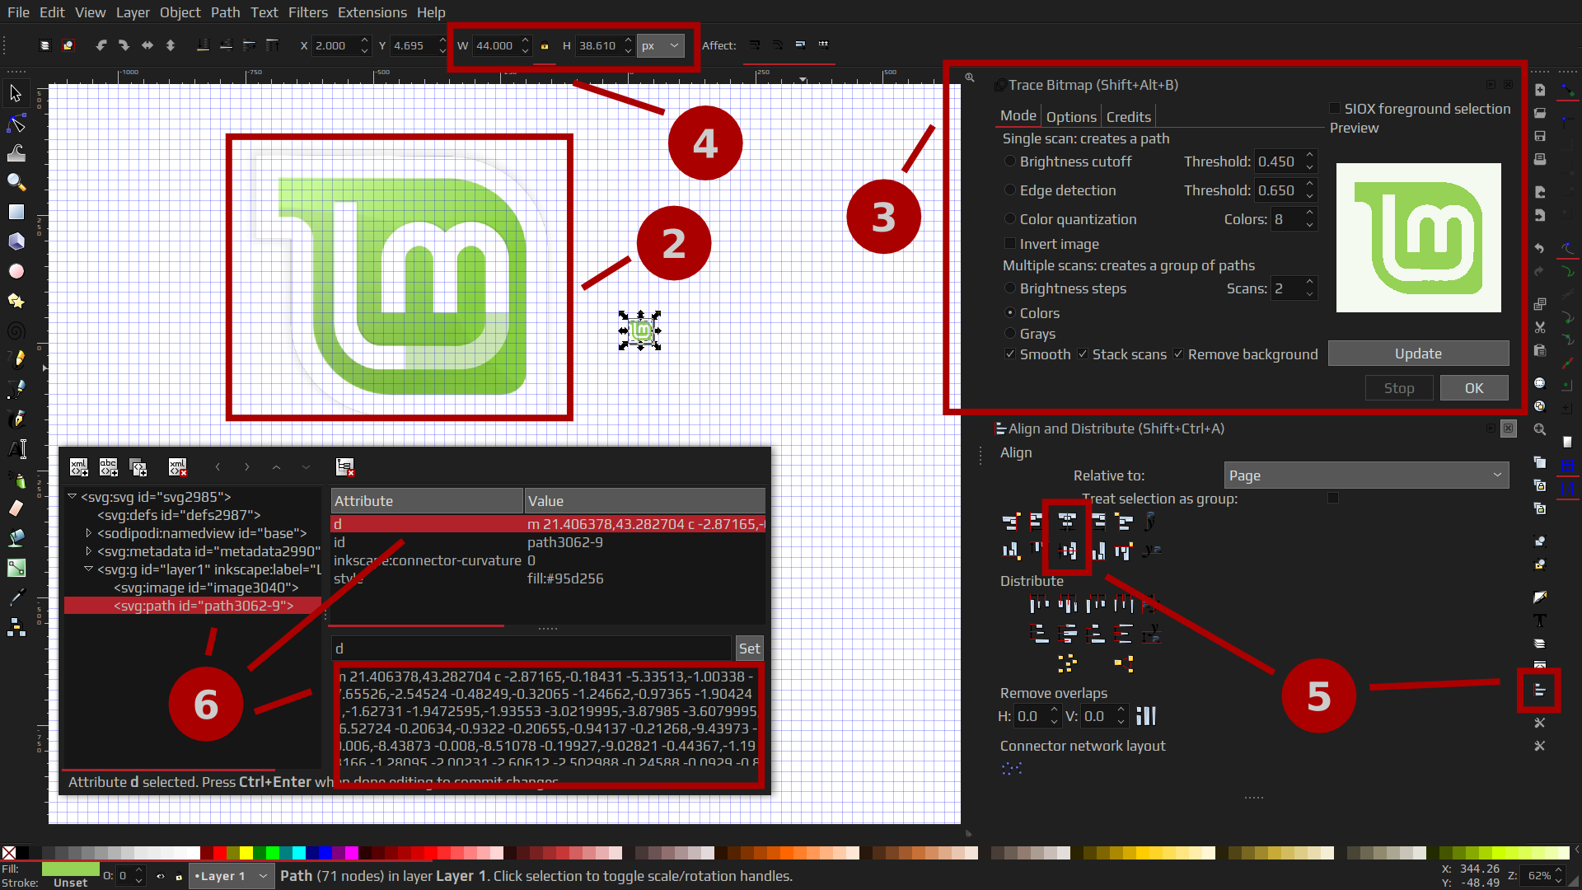Uncheck the Remove background checkbox
Viewport: 1582px width, 890px height.
[1178, 354]
